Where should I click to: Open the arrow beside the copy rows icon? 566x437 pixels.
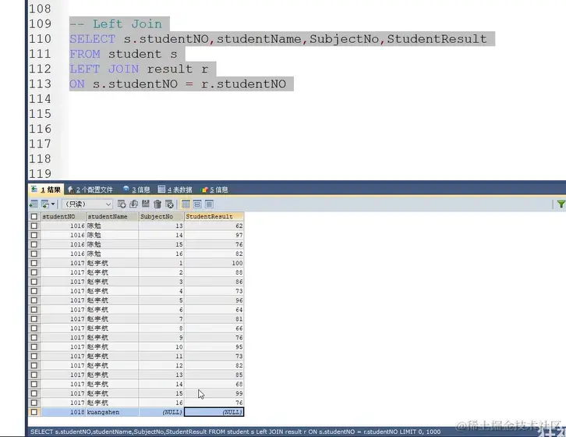click(x=53, y=204)
